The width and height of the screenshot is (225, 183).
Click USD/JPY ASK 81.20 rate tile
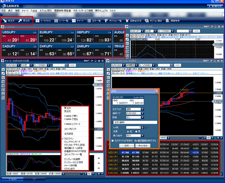click(29, 39)
